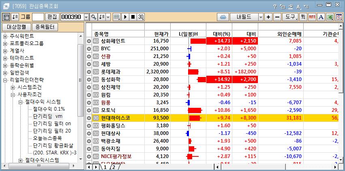
Task: Click the 대상정렬 button
Action: tap(16, 27)
